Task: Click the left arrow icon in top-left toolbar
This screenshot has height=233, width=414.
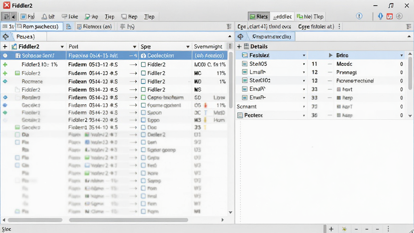Action: coord(13,16)
